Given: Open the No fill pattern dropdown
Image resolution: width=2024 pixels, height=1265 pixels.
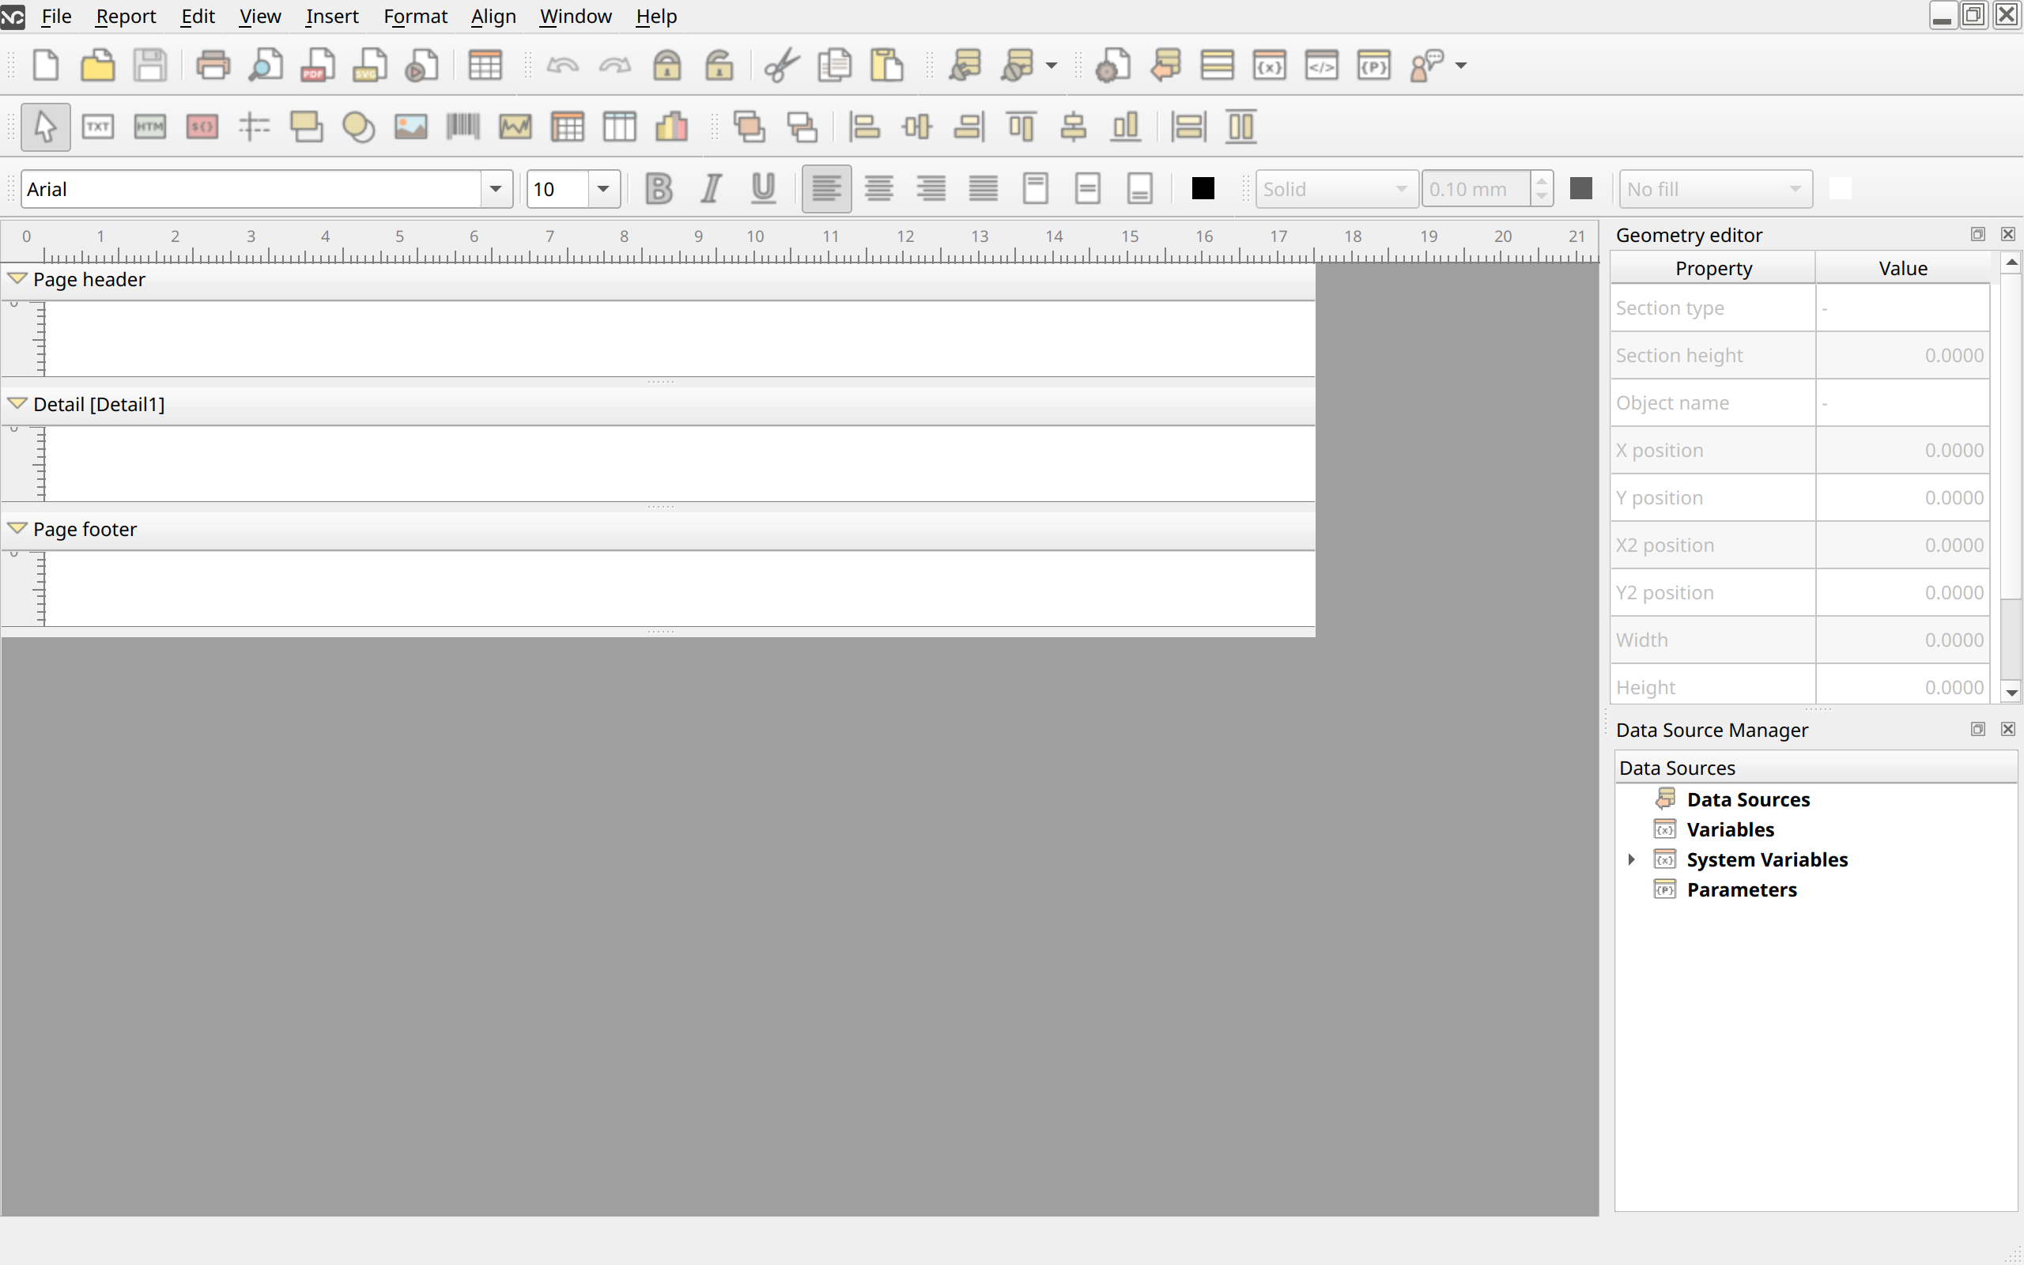Looking at the screenshot, I should (1716, 189).
